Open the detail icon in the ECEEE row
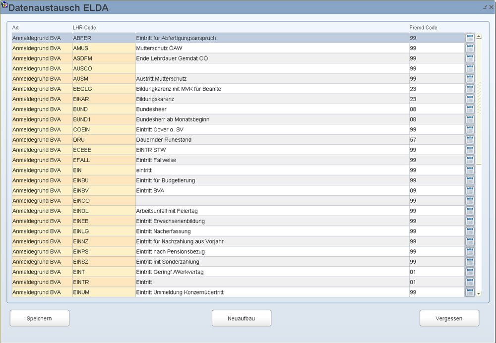This screenshot has height=343, width=496. click(x=470, y=150)
